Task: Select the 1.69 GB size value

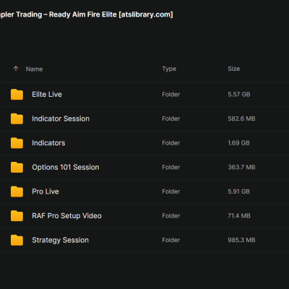Action: tap(238, 143)
